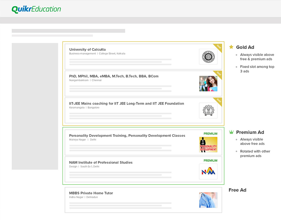Open the PhD, MPhil, MBA, eMBA listing title
The width and height of the screenshot is (281, 222).
[x=114, y=76]
